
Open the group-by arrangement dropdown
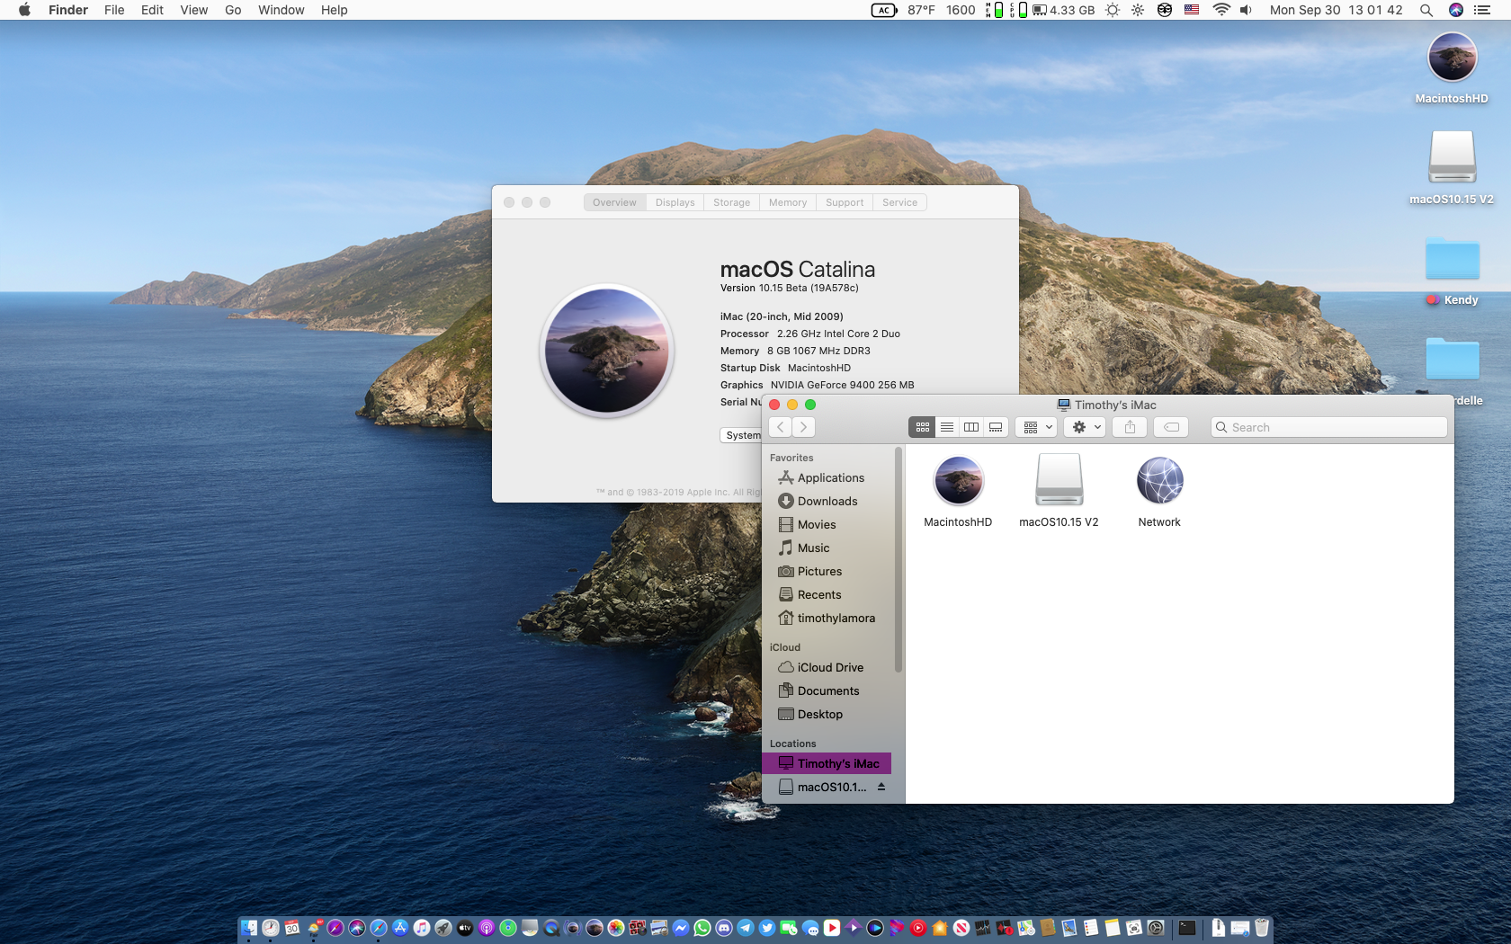(1038, 427)
